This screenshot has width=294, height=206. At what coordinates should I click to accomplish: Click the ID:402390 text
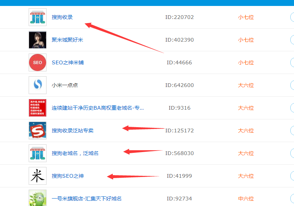tap(179, 40)
